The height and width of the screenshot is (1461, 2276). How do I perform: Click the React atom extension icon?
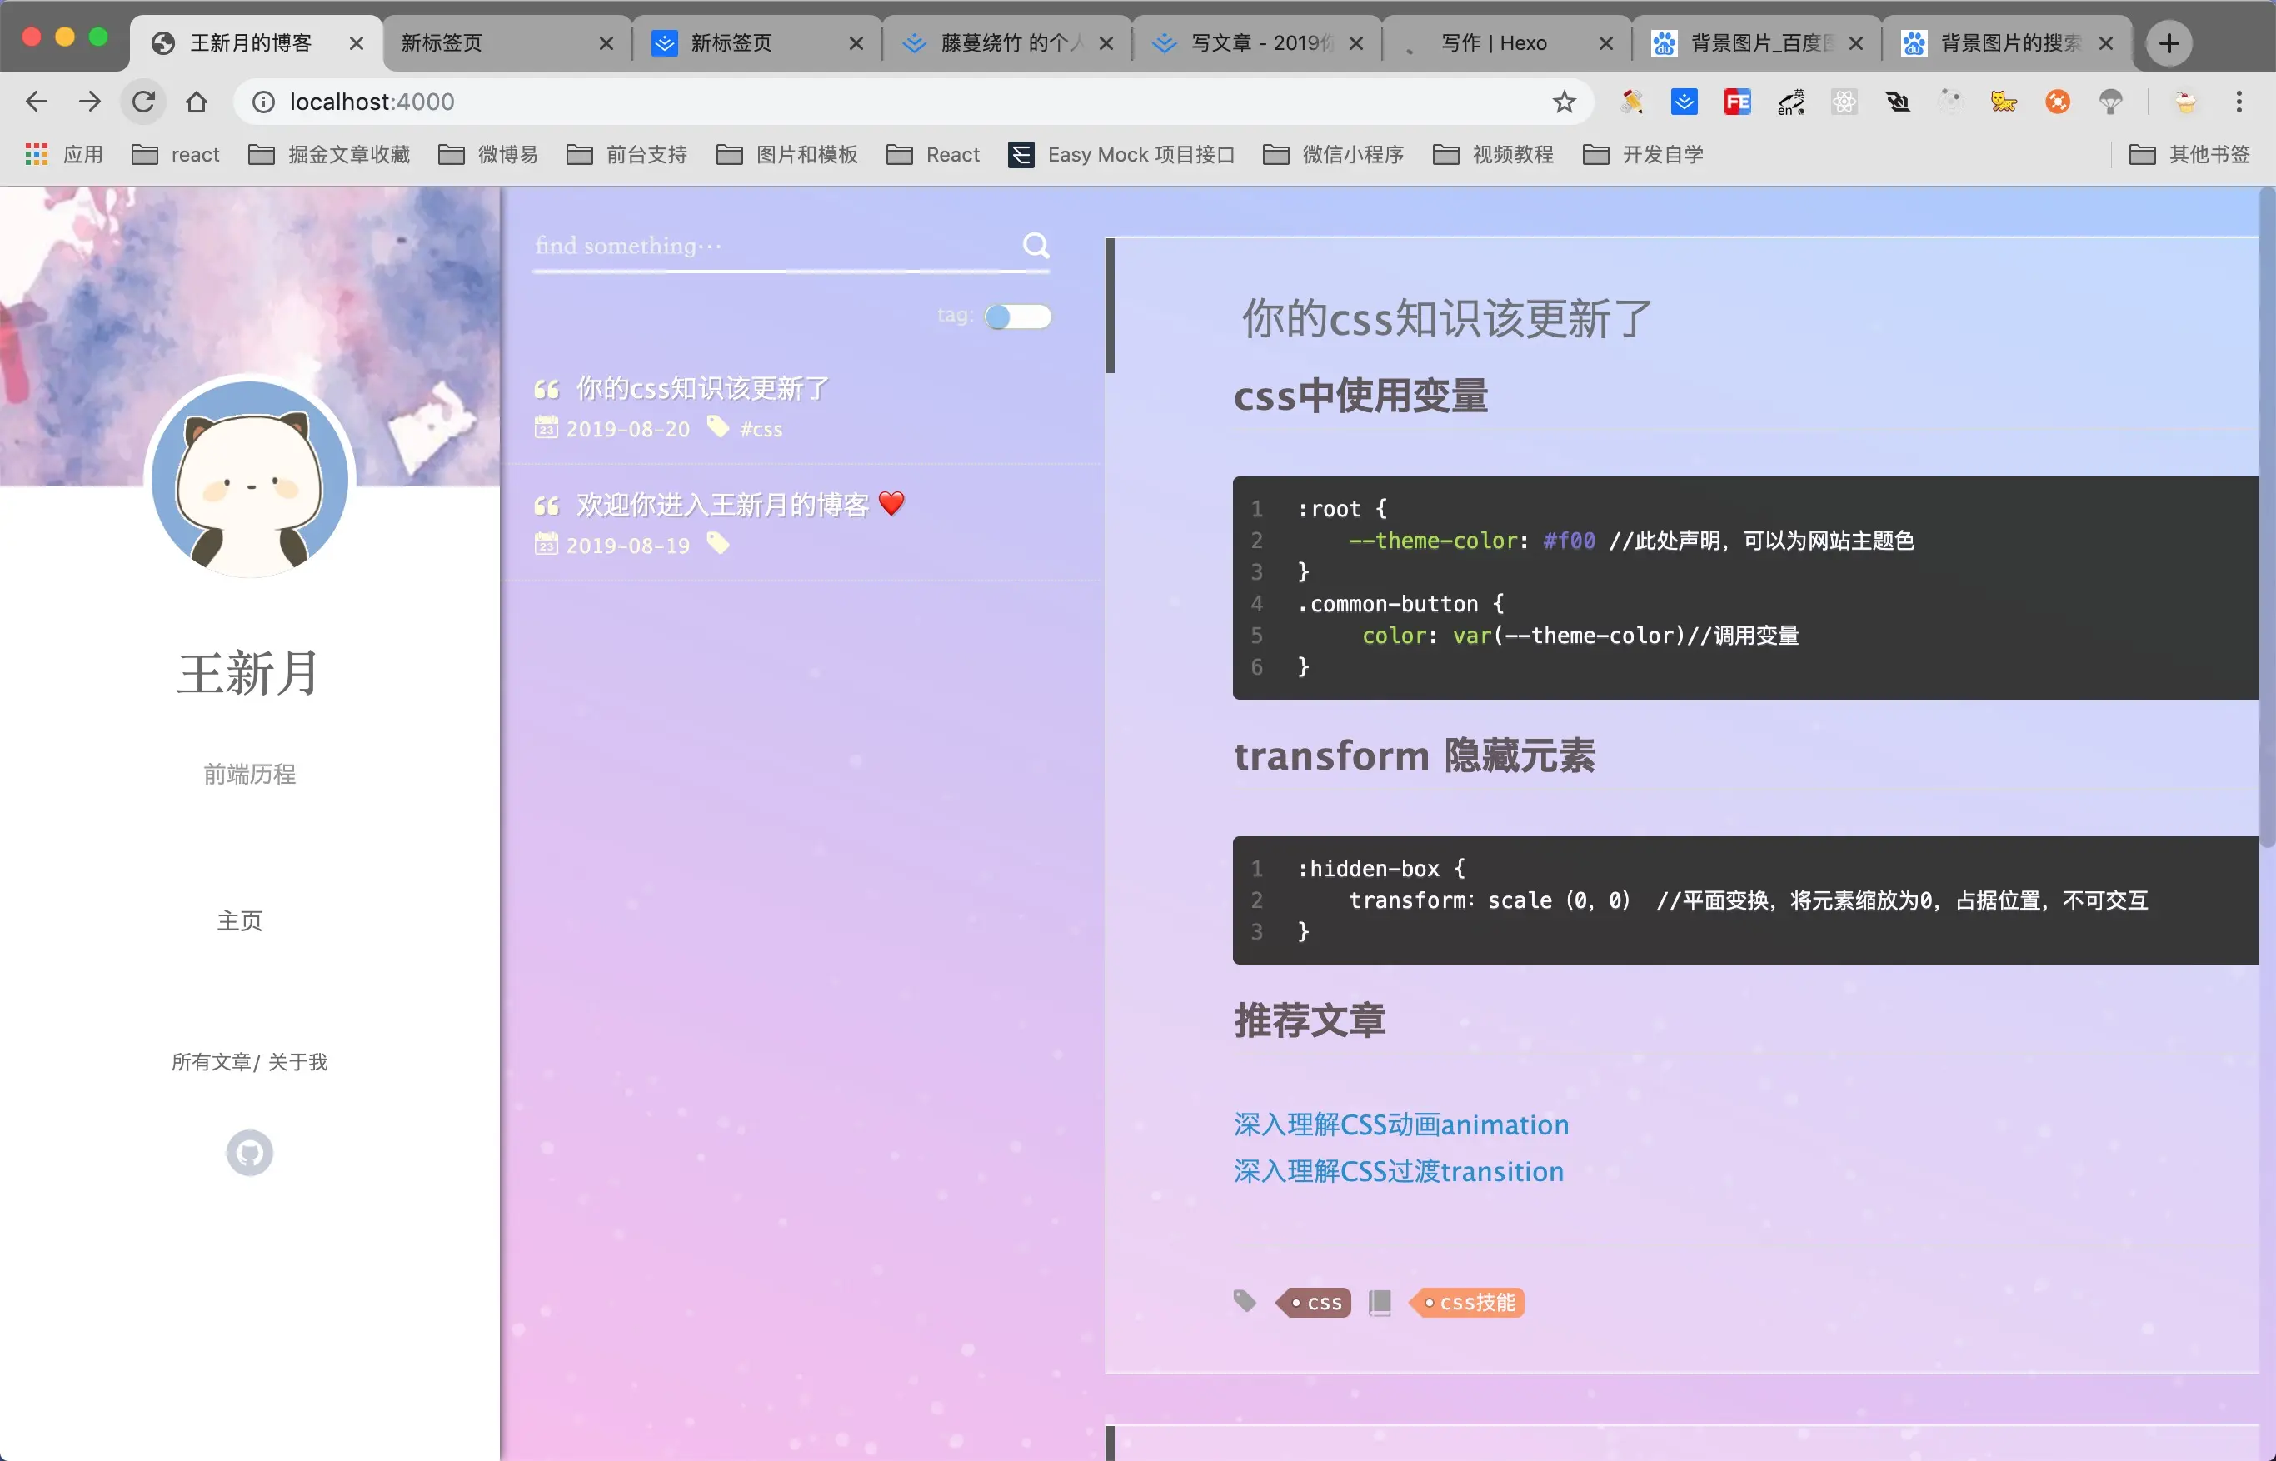pyautogui.click(x=1844, y=102)
